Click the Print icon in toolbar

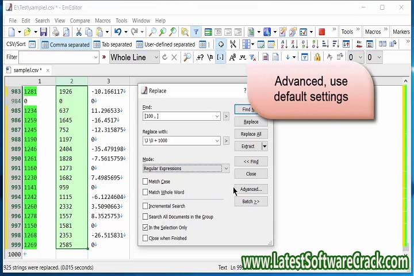point(55,32)
